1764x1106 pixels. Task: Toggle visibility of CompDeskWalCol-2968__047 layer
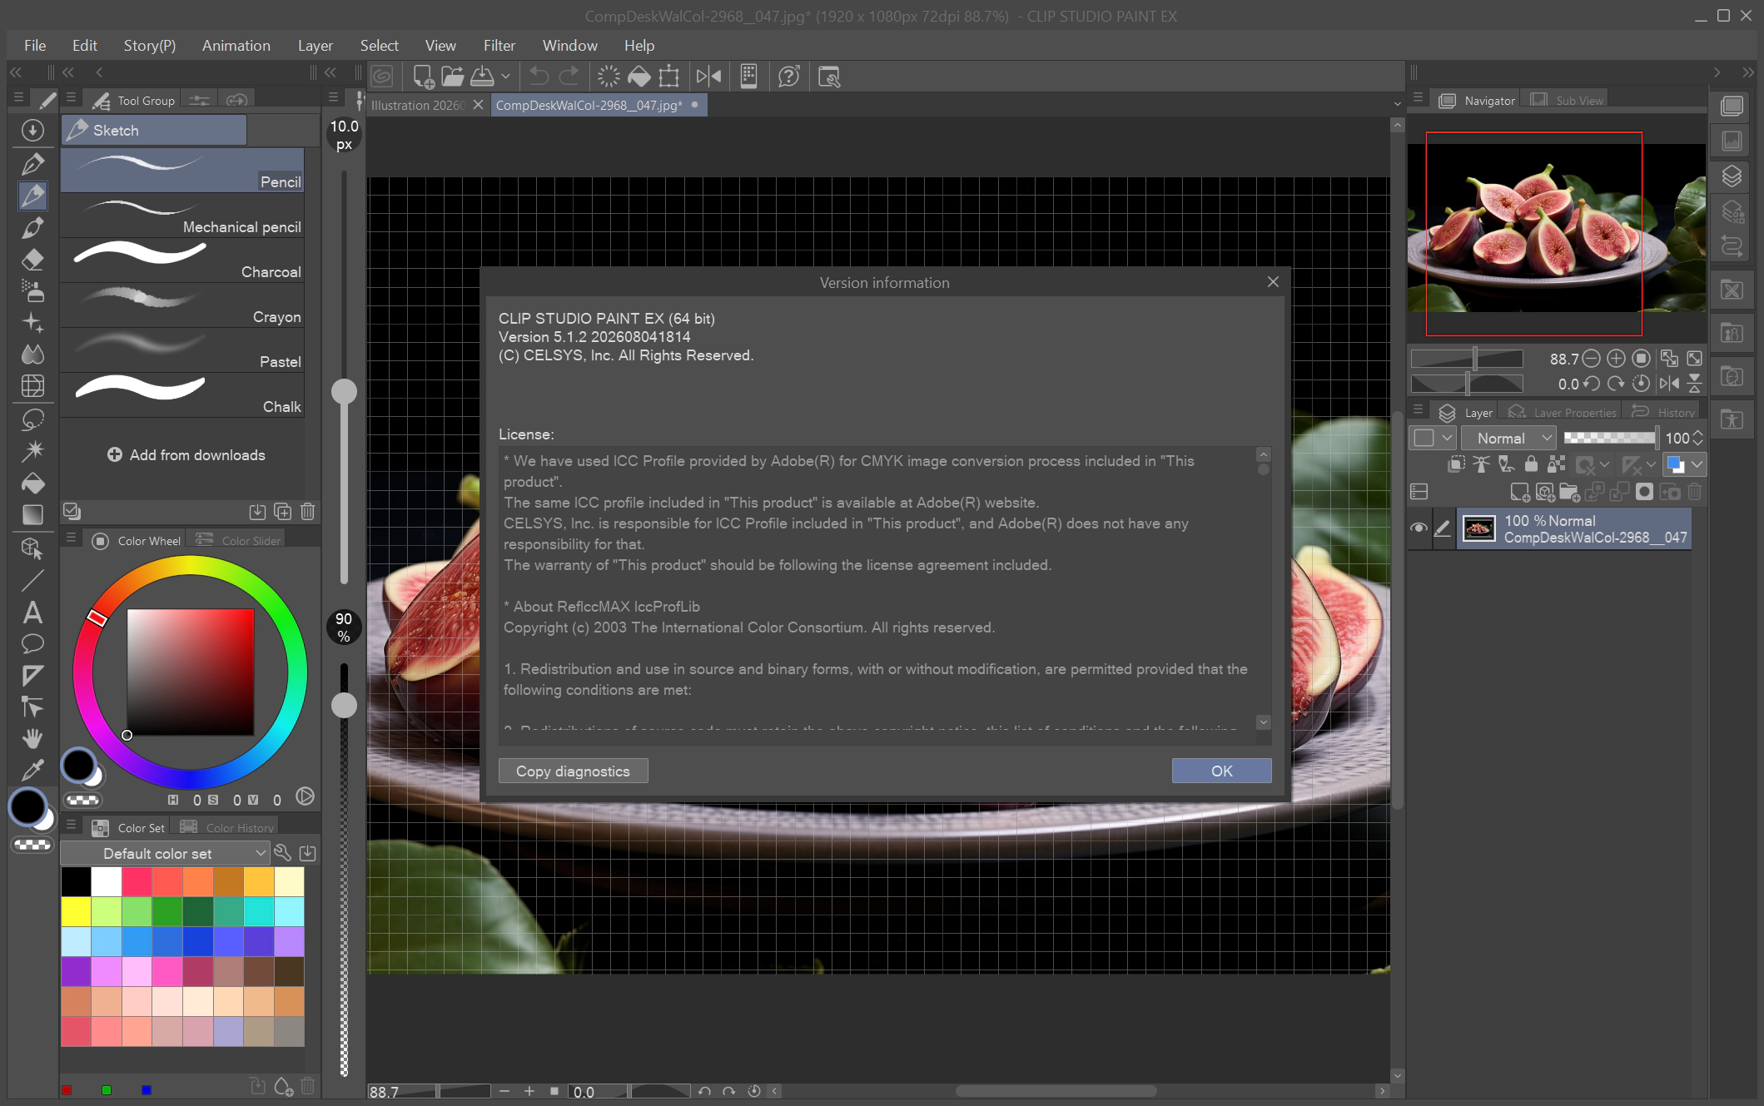pos(1419,528)
